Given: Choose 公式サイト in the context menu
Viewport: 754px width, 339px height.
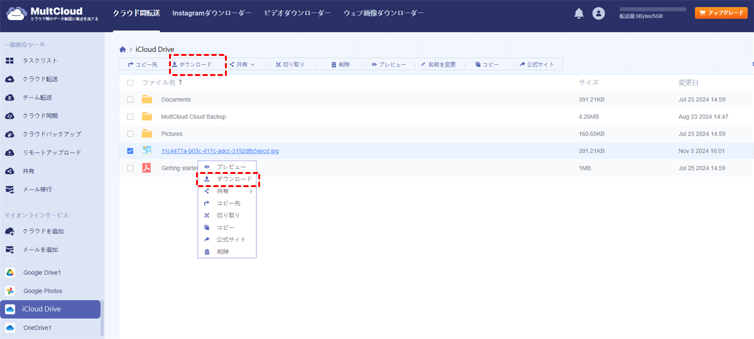Looking at the screenshot, I should pyautogui.click(x=227, y=239).
